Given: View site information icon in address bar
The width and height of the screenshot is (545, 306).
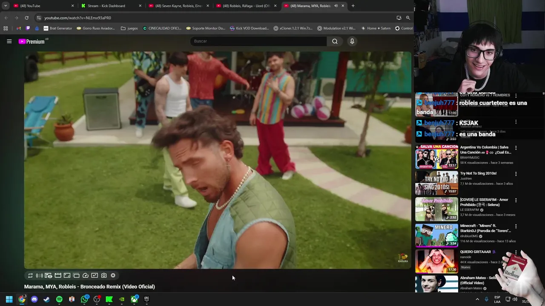Looking at the screenshot, I should coord(39,18).
